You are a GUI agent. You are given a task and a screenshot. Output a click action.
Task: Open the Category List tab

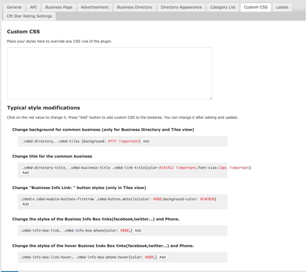coord(223,7)
